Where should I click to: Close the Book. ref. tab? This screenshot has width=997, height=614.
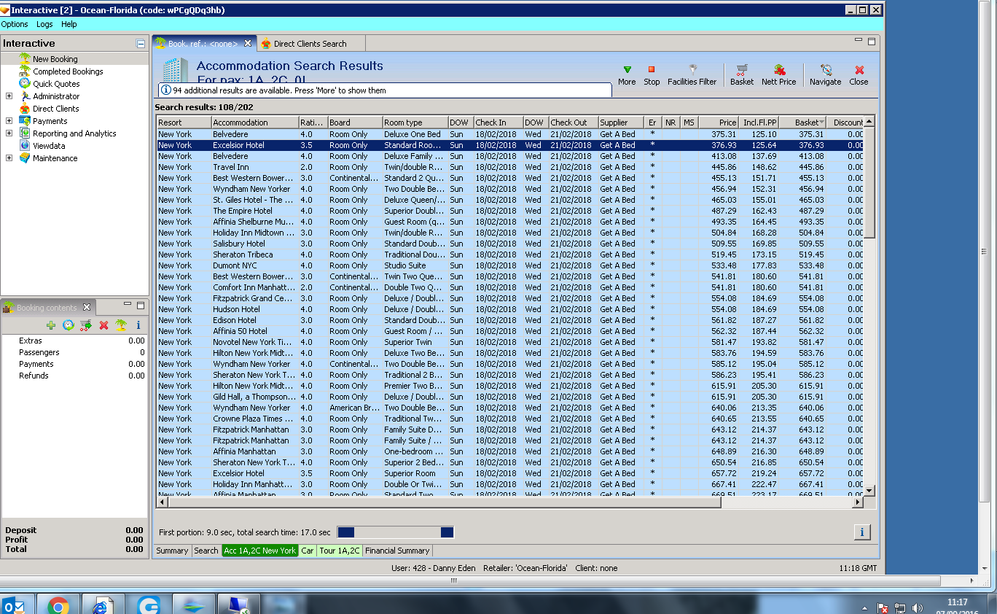248,43
